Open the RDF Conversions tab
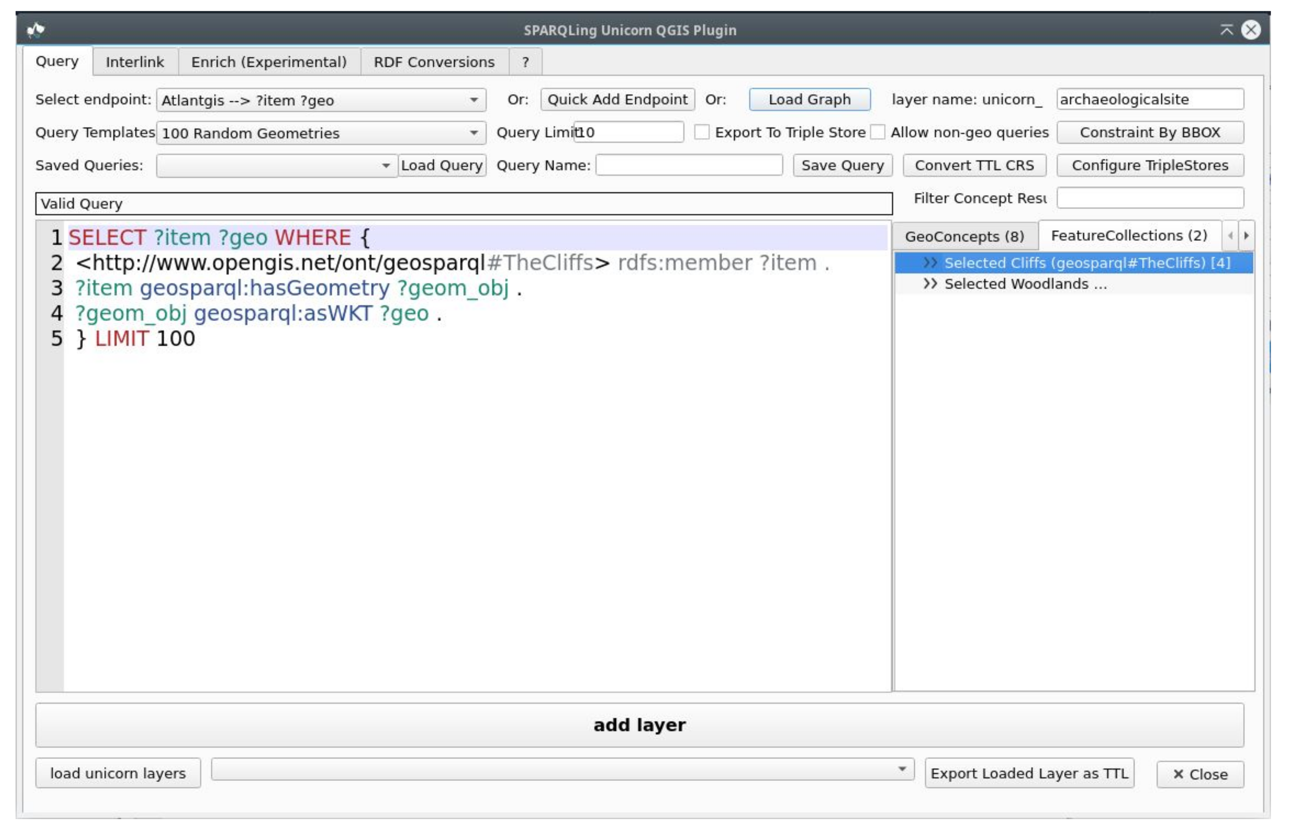The width and height of the screenshot is (1290, 835). point(433,62)
